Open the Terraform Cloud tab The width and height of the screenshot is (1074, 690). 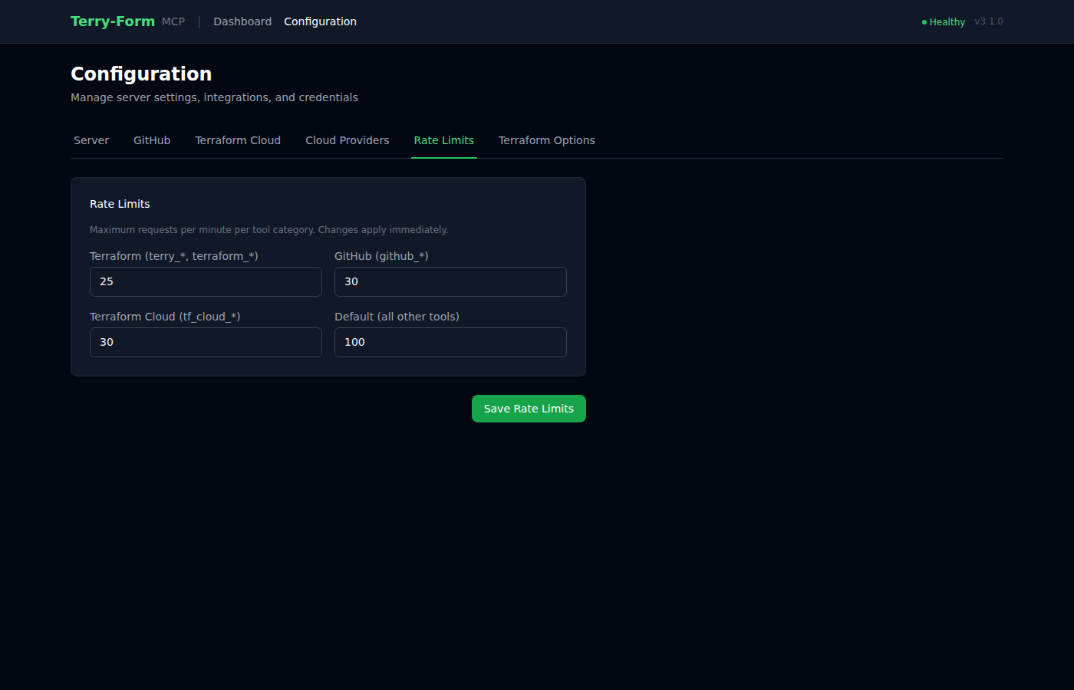tap(238, 140)
